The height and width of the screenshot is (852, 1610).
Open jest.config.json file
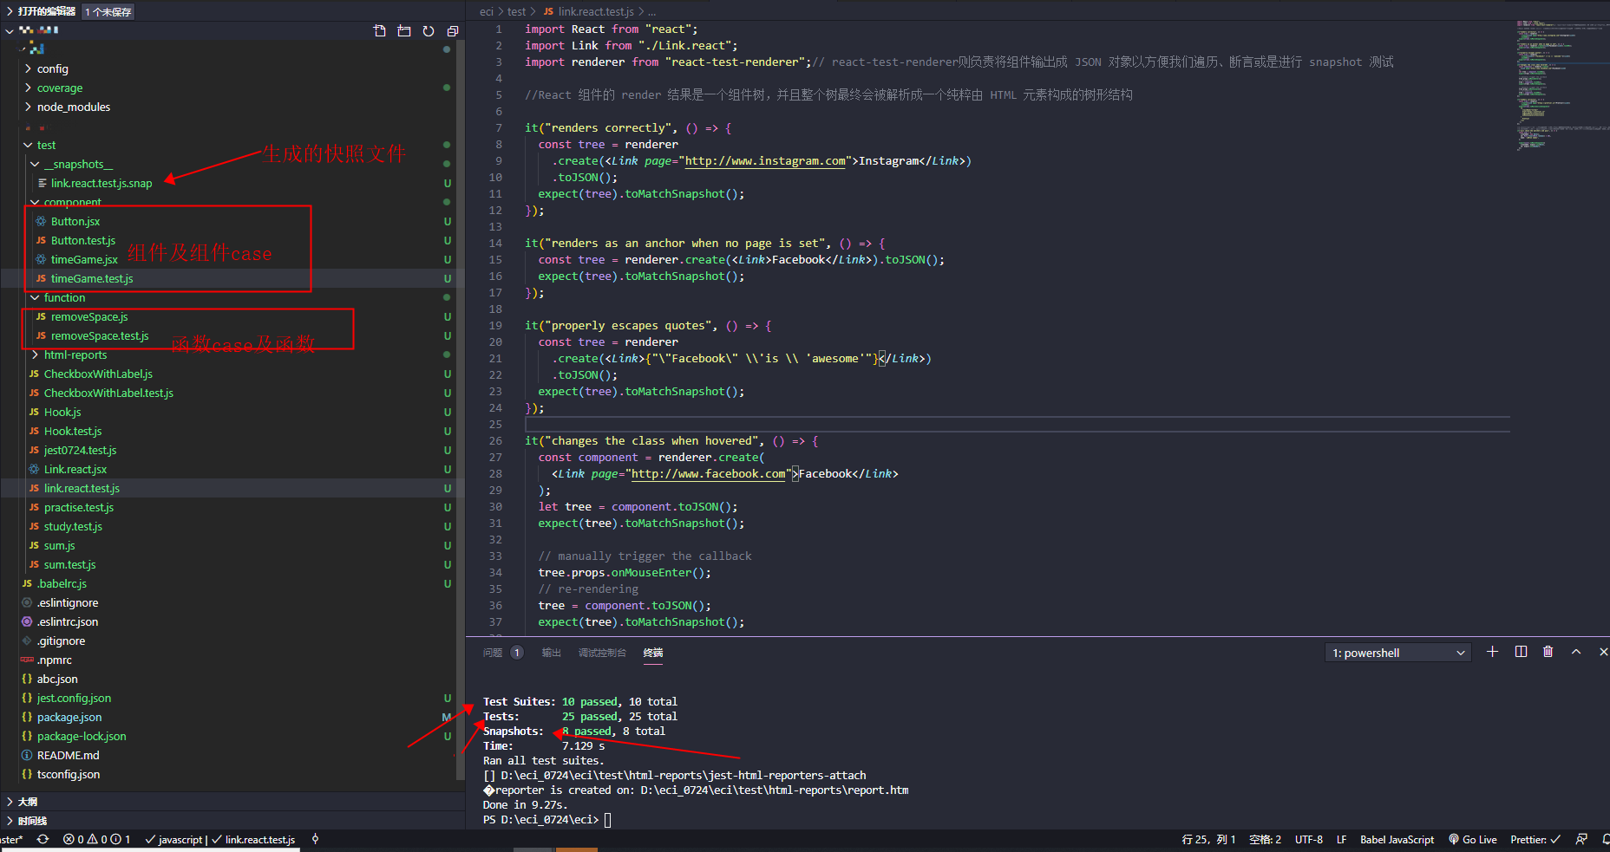tap(74, 698)
